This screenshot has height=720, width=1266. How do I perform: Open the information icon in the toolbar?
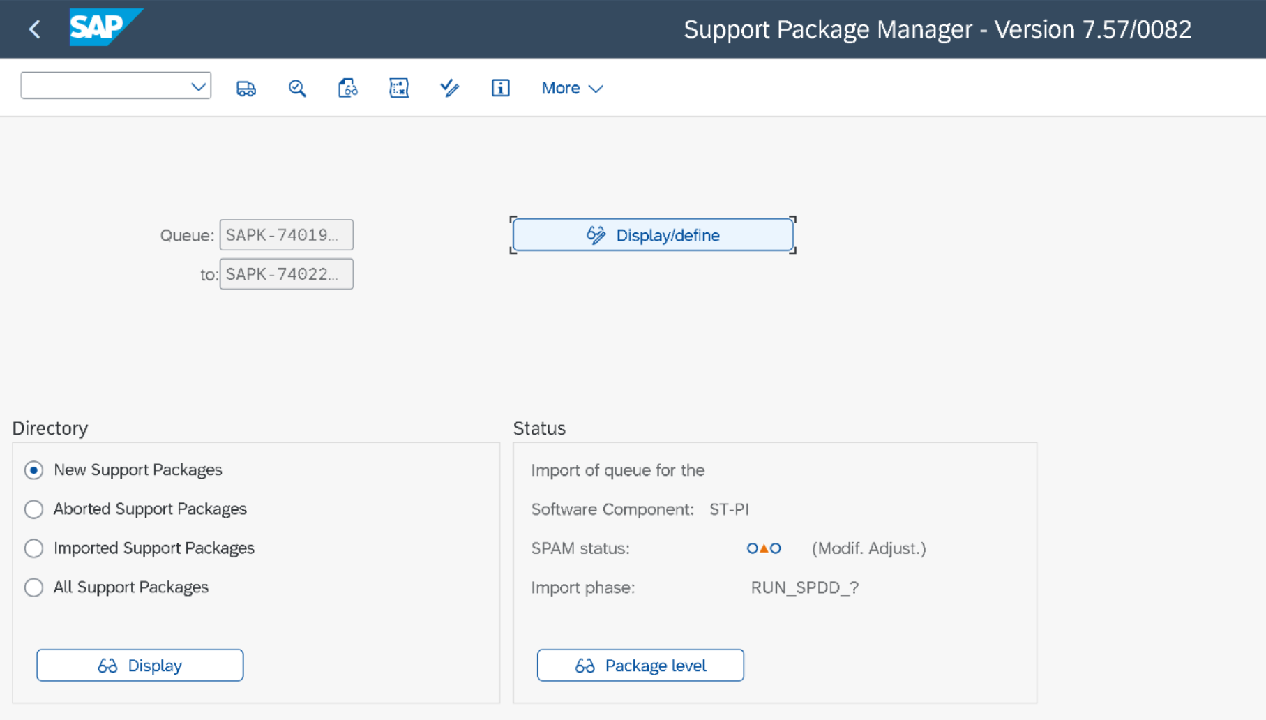pyautogui.click(x=500, y=87)
